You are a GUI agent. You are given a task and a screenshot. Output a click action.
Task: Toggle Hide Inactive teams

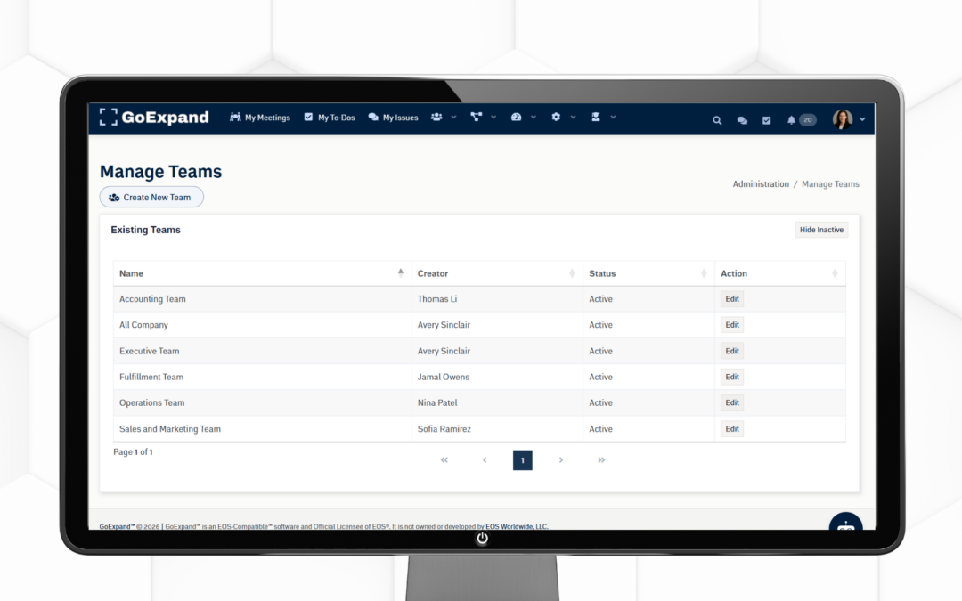(820, 230)
